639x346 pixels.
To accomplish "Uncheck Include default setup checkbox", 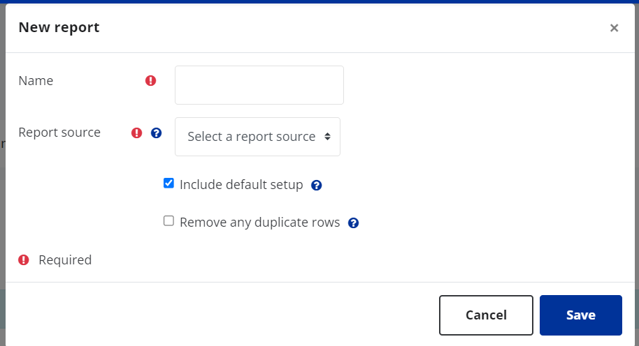I will click(x=168, y=183).
